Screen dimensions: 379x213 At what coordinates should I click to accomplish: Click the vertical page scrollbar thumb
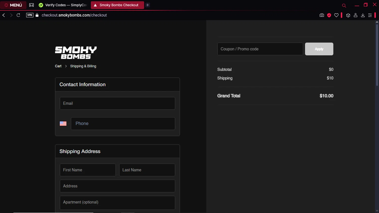coord(377,55)
